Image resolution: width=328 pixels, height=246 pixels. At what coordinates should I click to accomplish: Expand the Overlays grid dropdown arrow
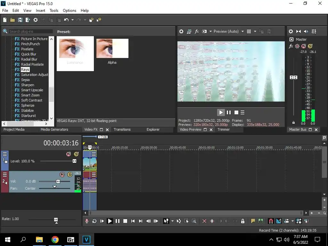[255, 31]
